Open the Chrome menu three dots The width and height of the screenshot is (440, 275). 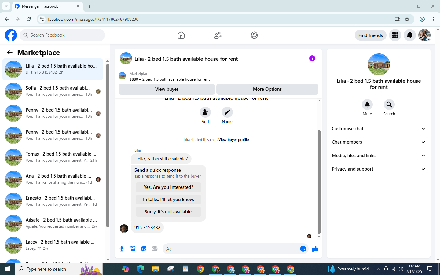point(433,19)
